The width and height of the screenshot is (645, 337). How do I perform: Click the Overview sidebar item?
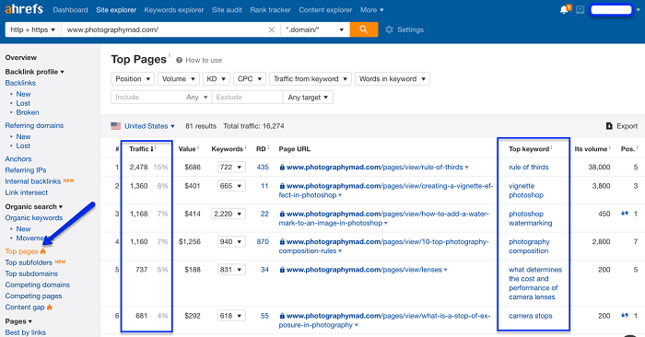tap(20, 57)
